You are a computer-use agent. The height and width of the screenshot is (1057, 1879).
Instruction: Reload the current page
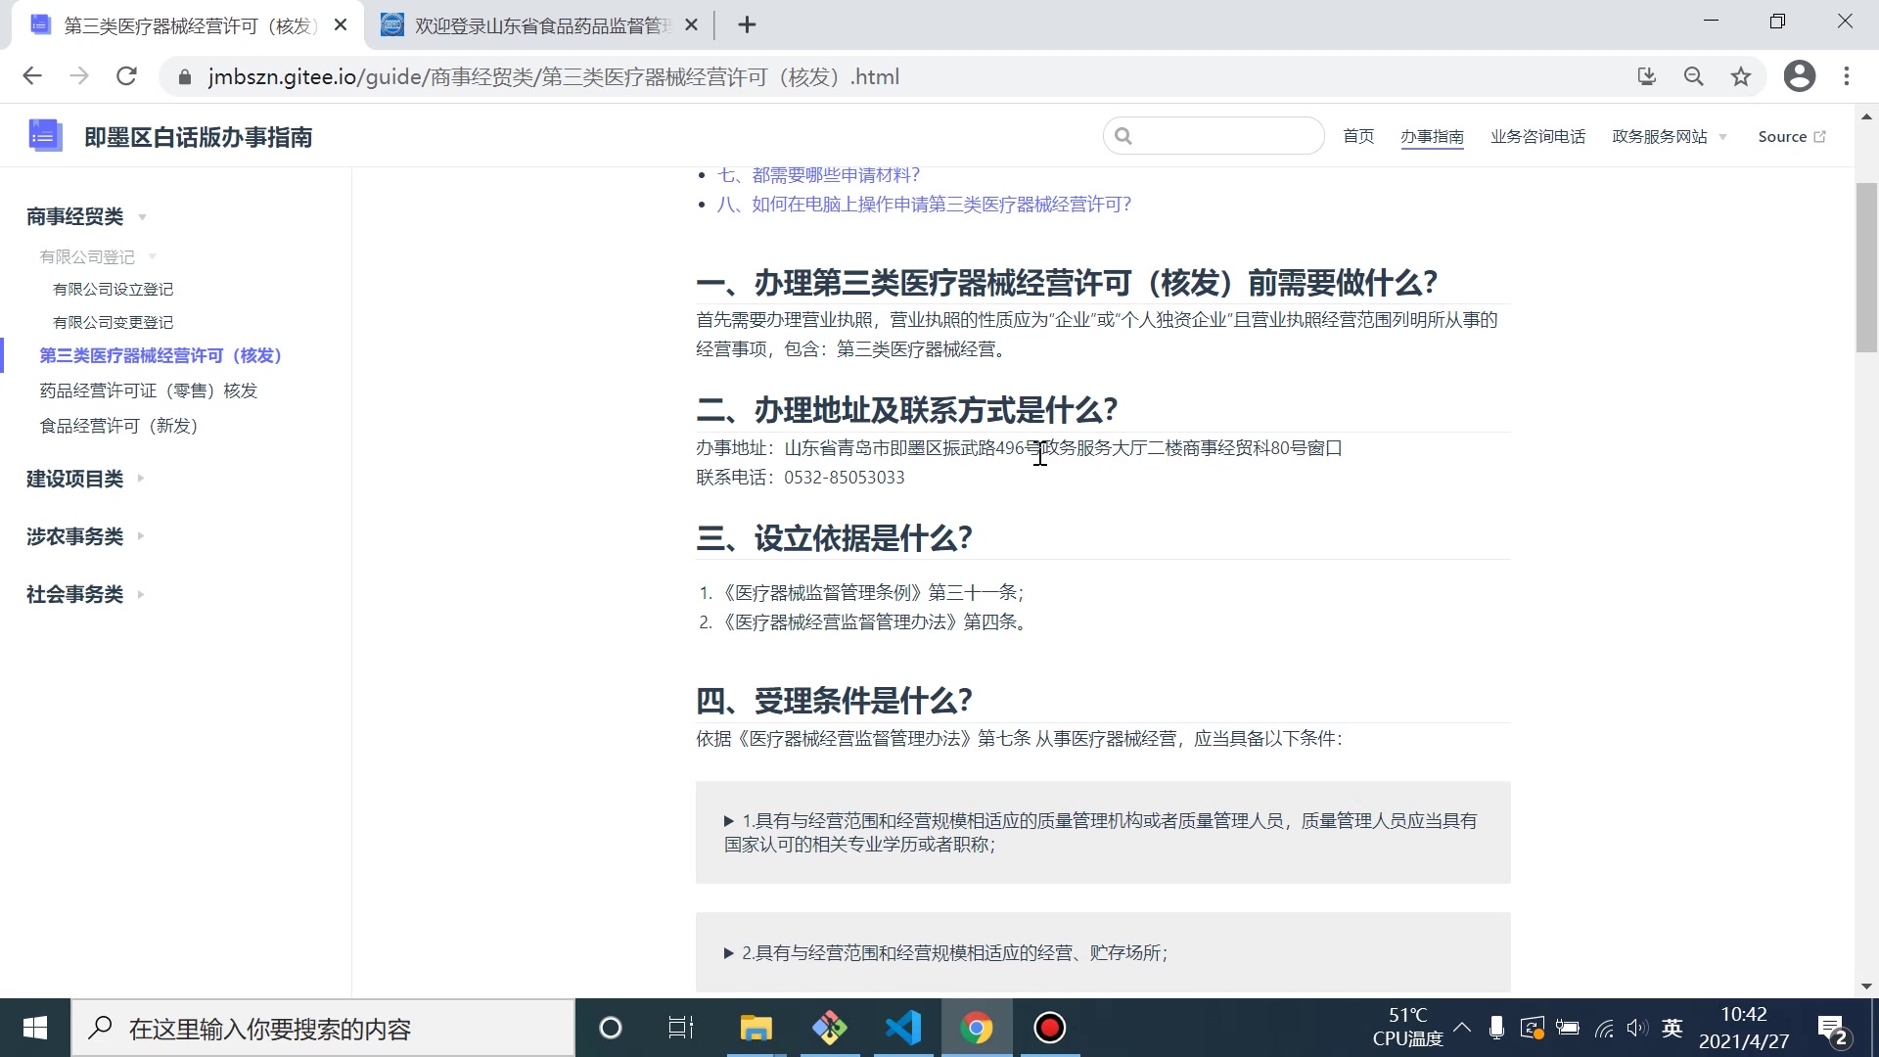pyautogui.click(x=126, y=76)
